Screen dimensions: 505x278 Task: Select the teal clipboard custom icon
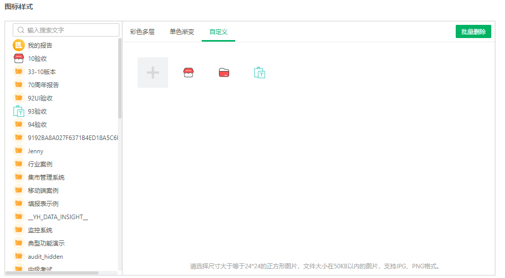click(259, 73)
